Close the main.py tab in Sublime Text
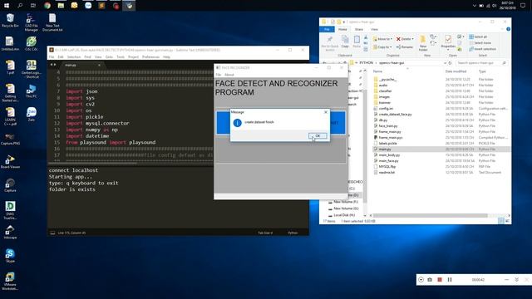532x299 pixels. pos(99,65)
